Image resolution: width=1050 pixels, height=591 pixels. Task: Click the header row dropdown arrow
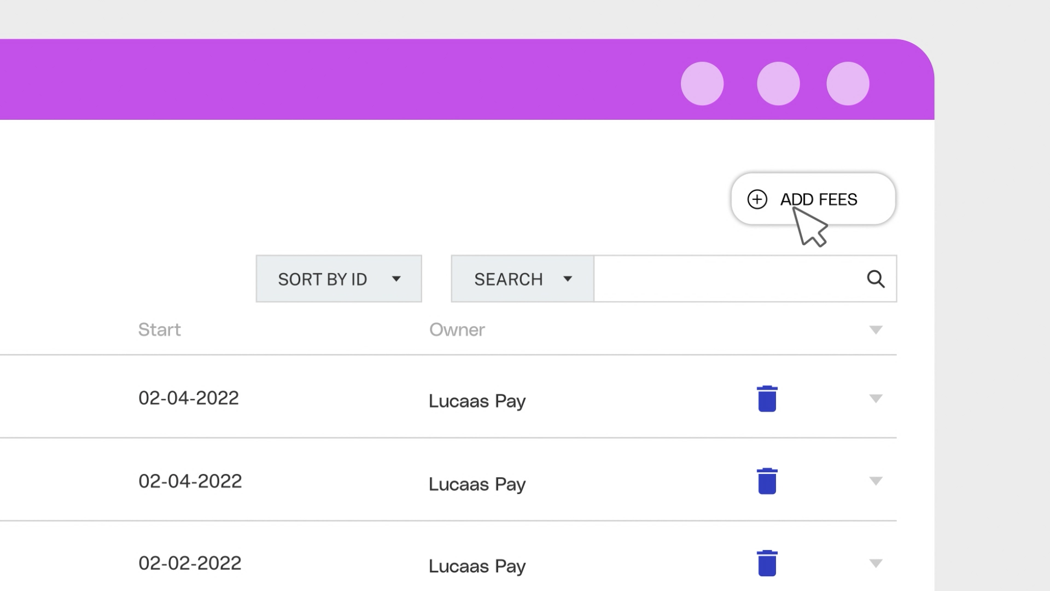[x=876, y=330]
